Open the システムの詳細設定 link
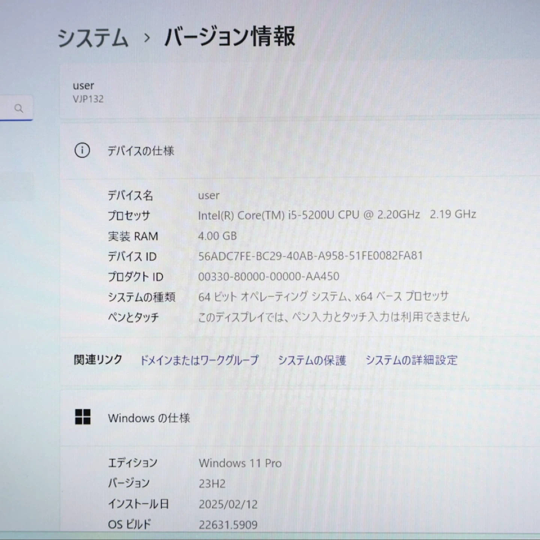This screenshot has height=540, width=540. click(x=411, y=360)
